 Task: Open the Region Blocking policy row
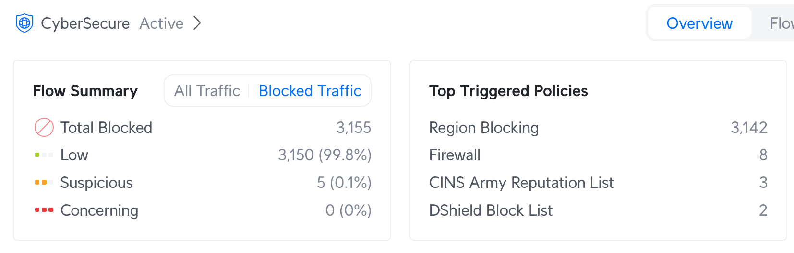pyautogui.click(x=598, y=128)
